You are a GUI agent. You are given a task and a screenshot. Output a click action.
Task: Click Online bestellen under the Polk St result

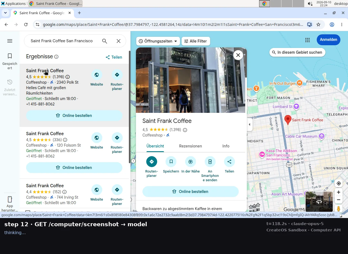pos(74,116)
